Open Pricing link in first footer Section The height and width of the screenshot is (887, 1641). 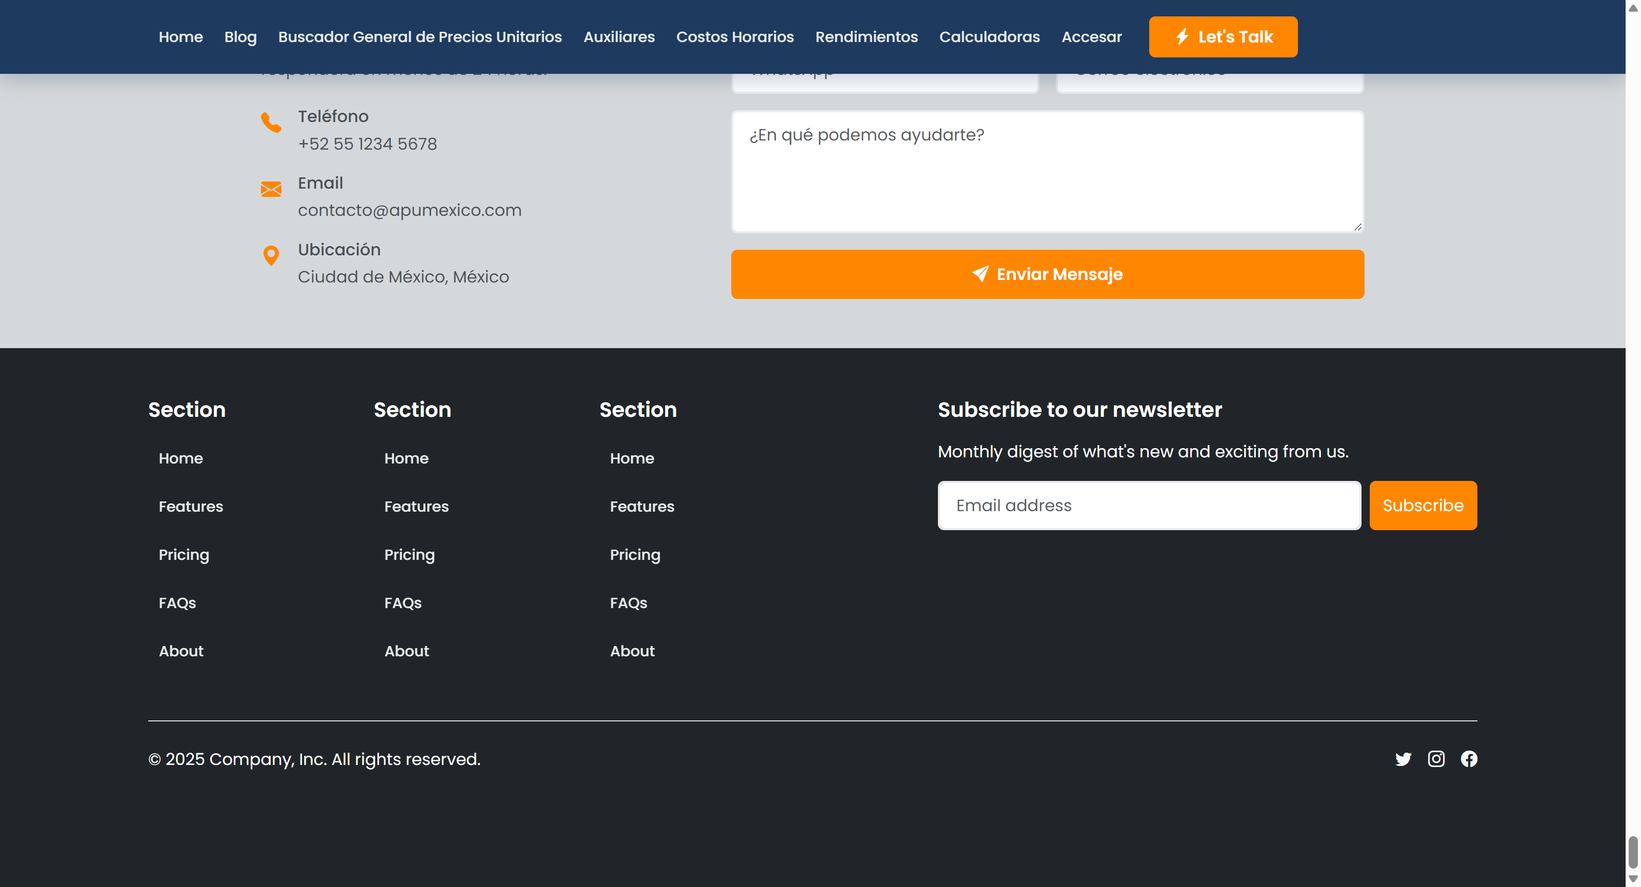coord(184,555)
